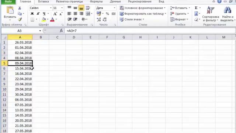Open the Calibri font name dropdown
Image resolution: width=236 pixels, height=133 pixels.
[51, 8]
